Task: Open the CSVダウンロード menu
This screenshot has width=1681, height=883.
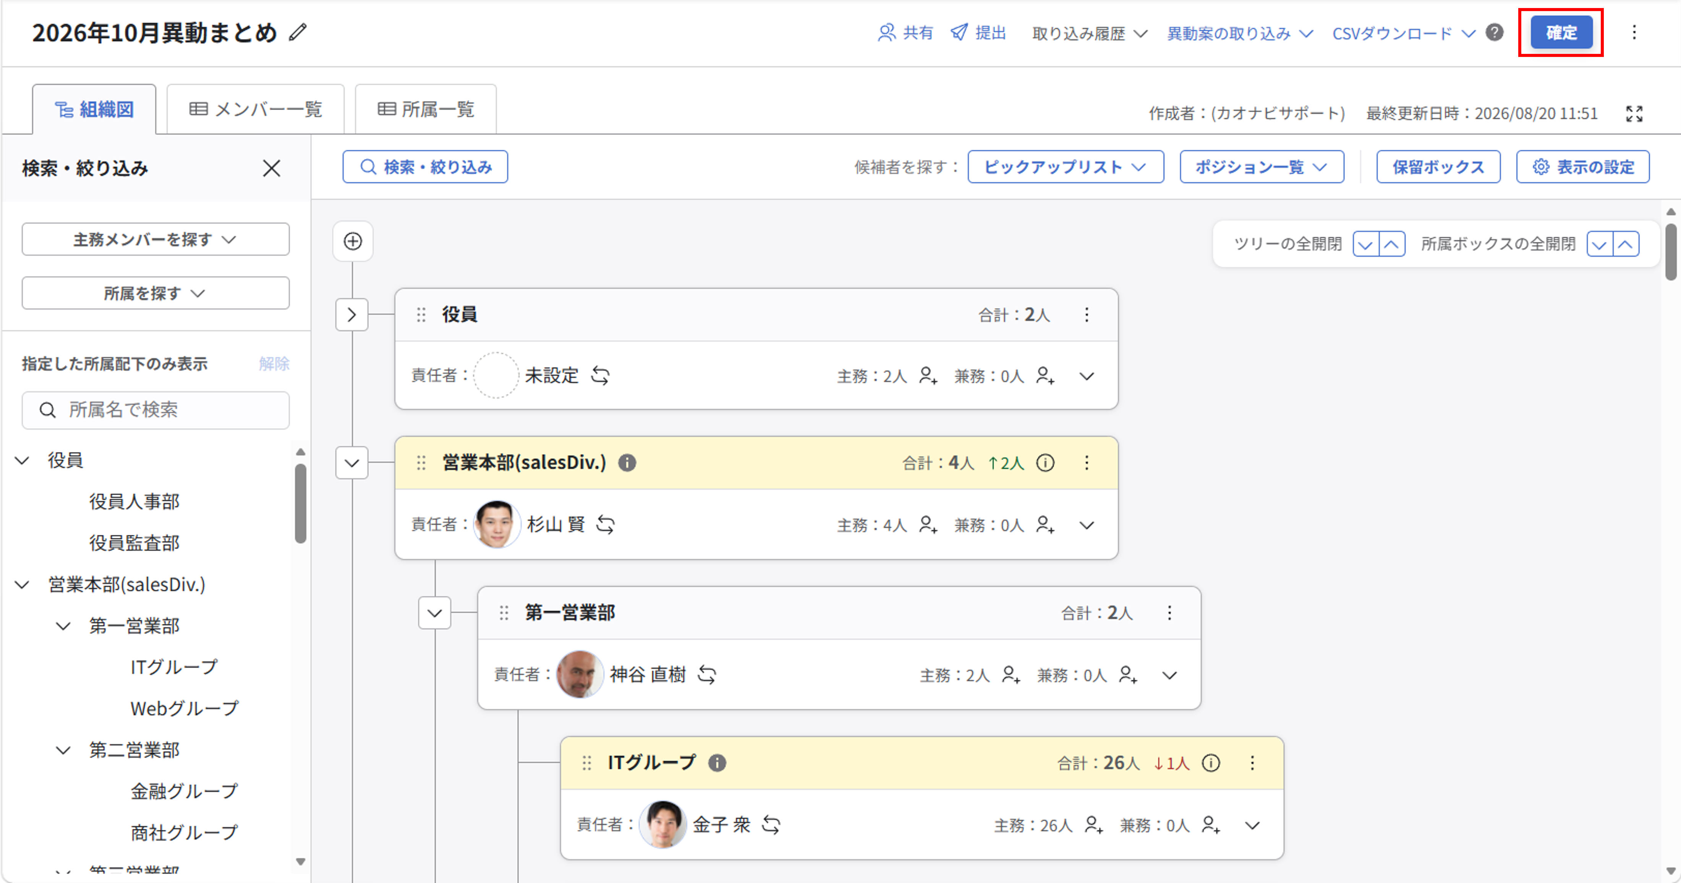Action: tap(1404, 32)
